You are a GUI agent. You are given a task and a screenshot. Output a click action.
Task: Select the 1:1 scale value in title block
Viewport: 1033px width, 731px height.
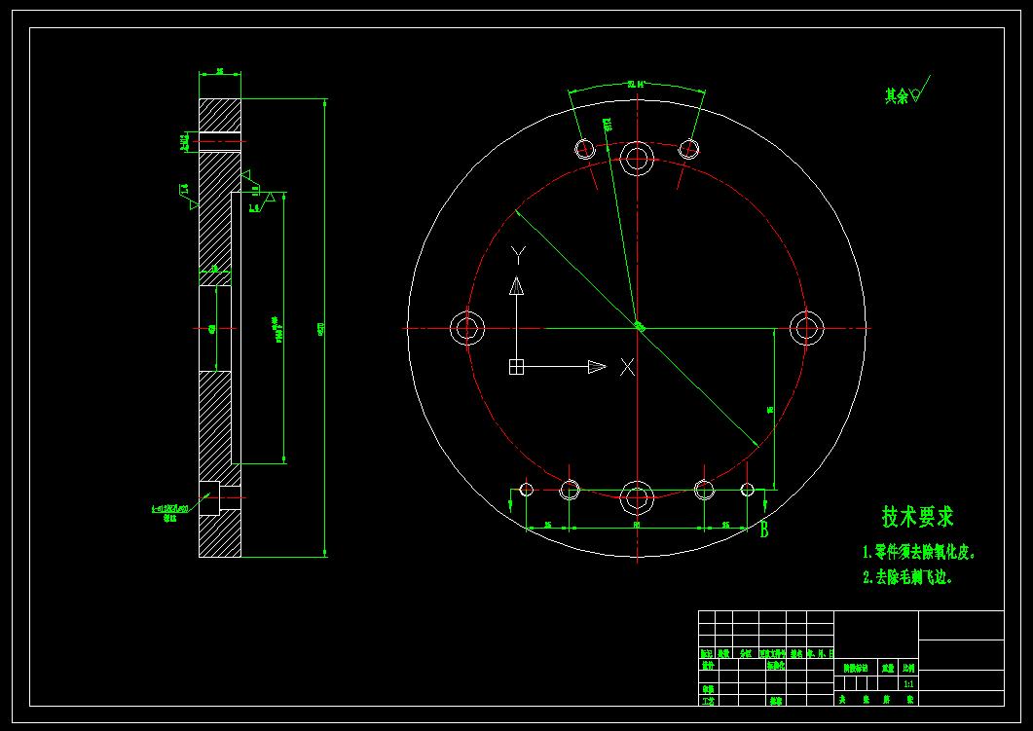(x=909, y=684)
